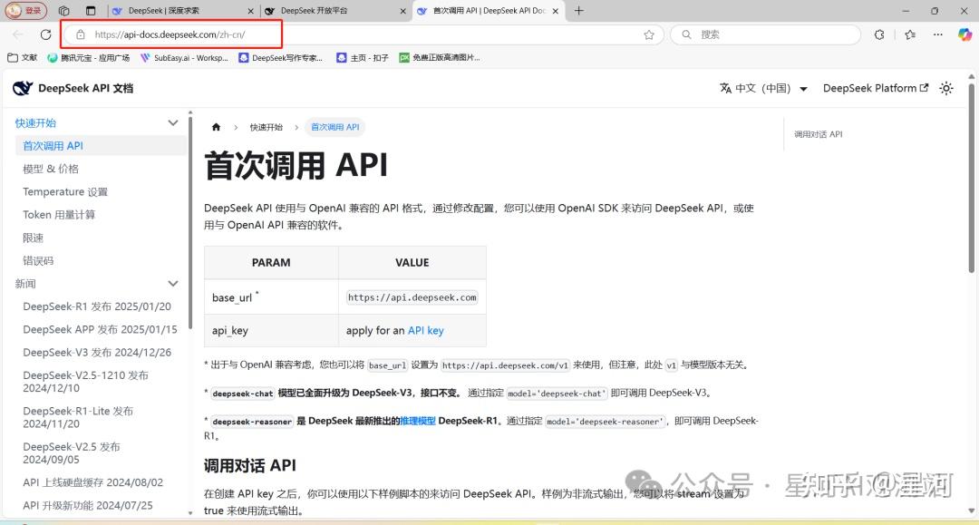
Task: Open DeepSeek-V2.5 发布 2024/09/05 news
Action: 72,452
